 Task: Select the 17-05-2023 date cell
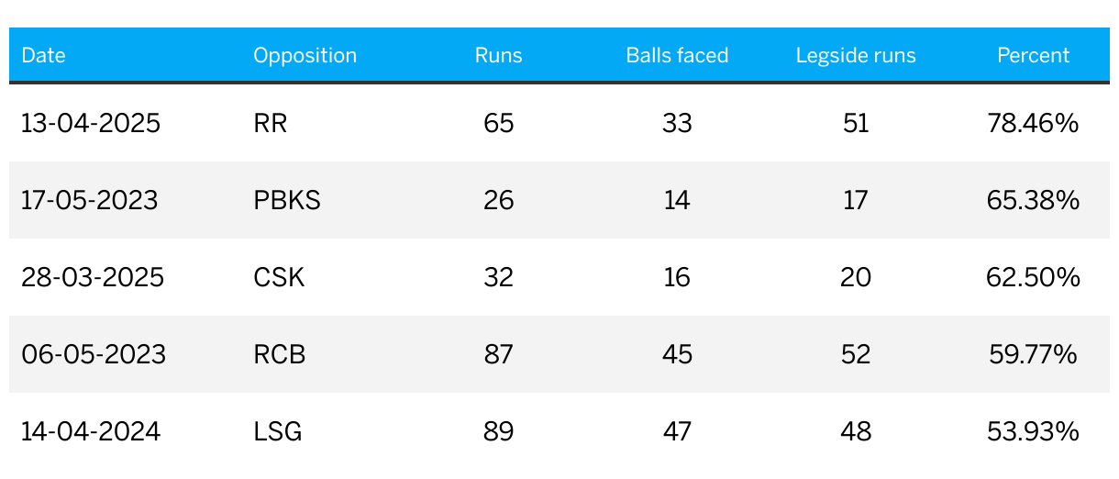coord(90,200)
